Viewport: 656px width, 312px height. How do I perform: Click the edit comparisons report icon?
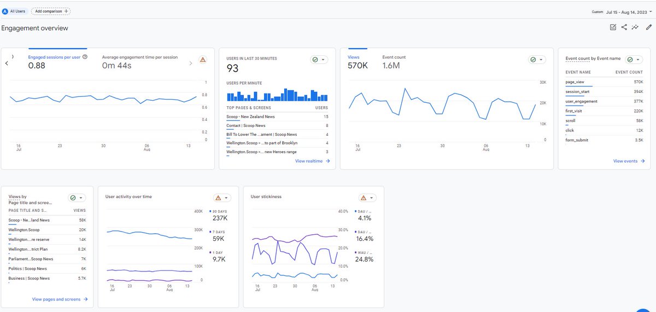tap(613, 27)
